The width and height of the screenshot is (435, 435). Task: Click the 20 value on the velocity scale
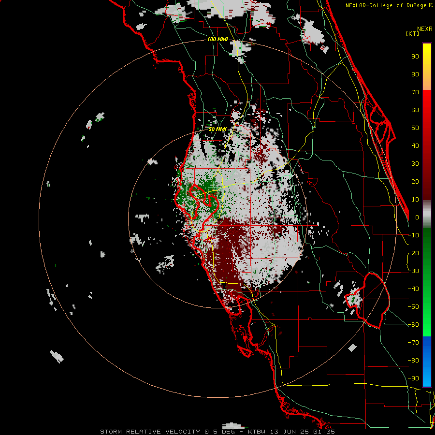(415, 181)
